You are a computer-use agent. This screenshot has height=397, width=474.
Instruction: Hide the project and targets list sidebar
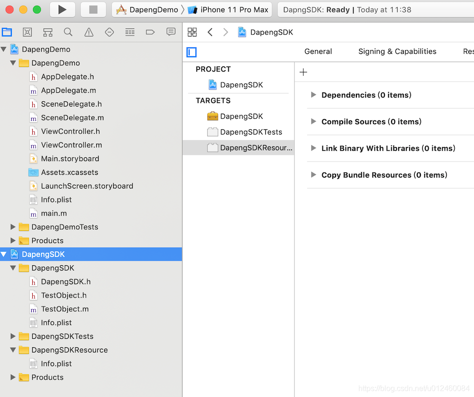coord(191,52)
